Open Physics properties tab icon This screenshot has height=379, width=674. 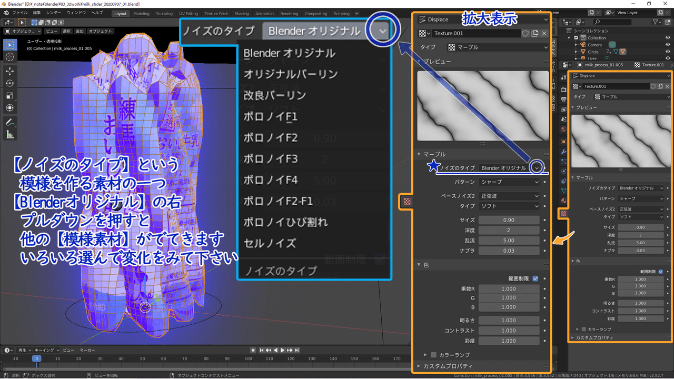563,171
